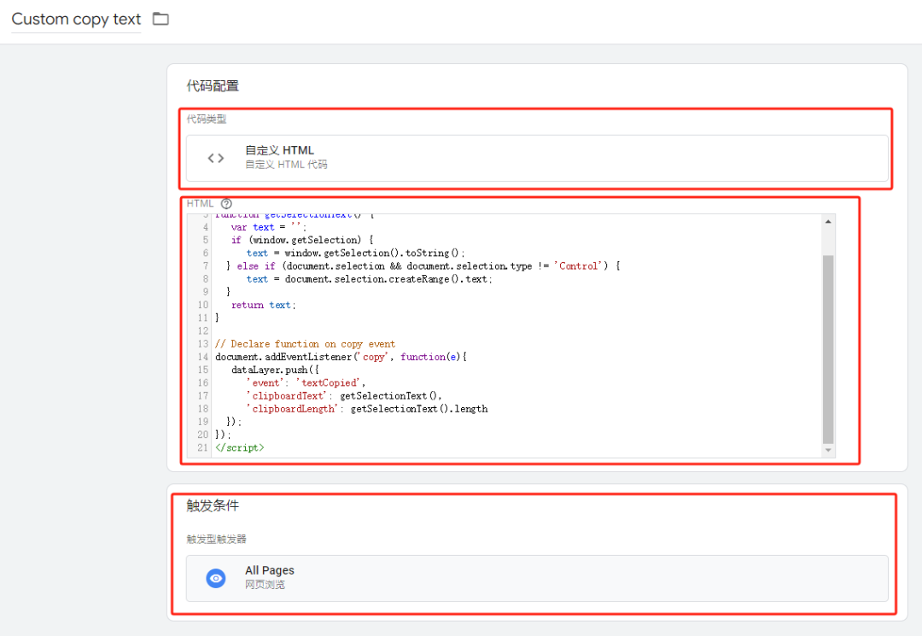Click the 代码类型 label
The height and width of the screenshot is (636, 922).
click(x=207, y=120)
